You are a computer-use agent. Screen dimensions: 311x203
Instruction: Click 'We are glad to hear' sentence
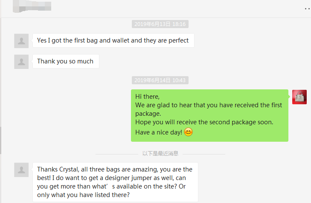pos(209,105)
